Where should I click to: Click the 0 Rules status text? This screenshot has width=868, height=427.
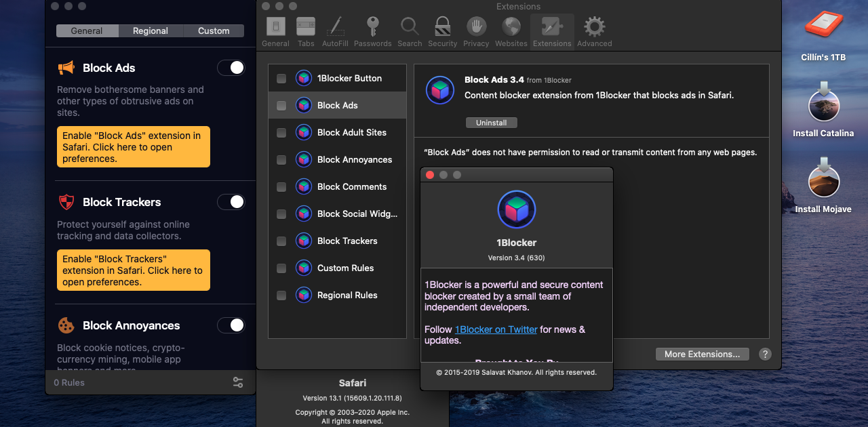[69, 382]
